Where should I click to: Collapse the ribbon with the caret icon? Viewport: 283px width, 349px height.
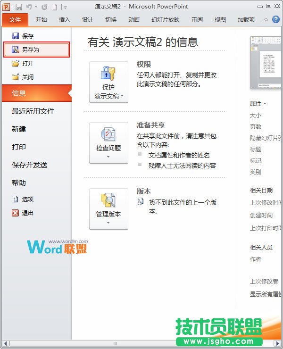[x=266, y=20]
